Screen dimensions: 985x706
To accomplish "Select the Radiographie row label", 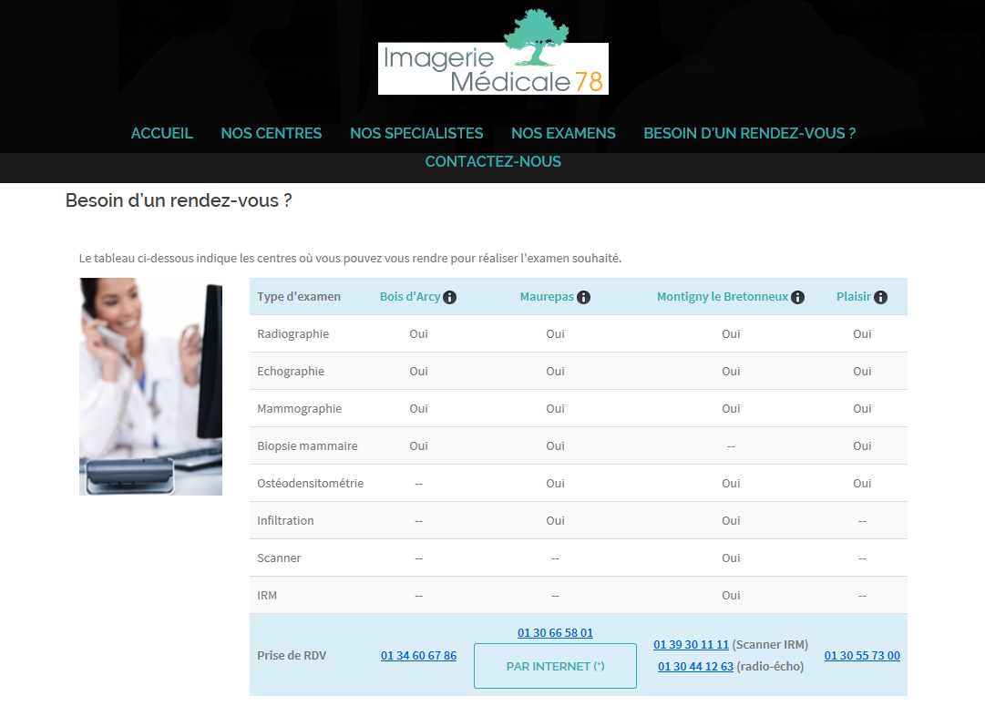I will click(x=292, y=334).
